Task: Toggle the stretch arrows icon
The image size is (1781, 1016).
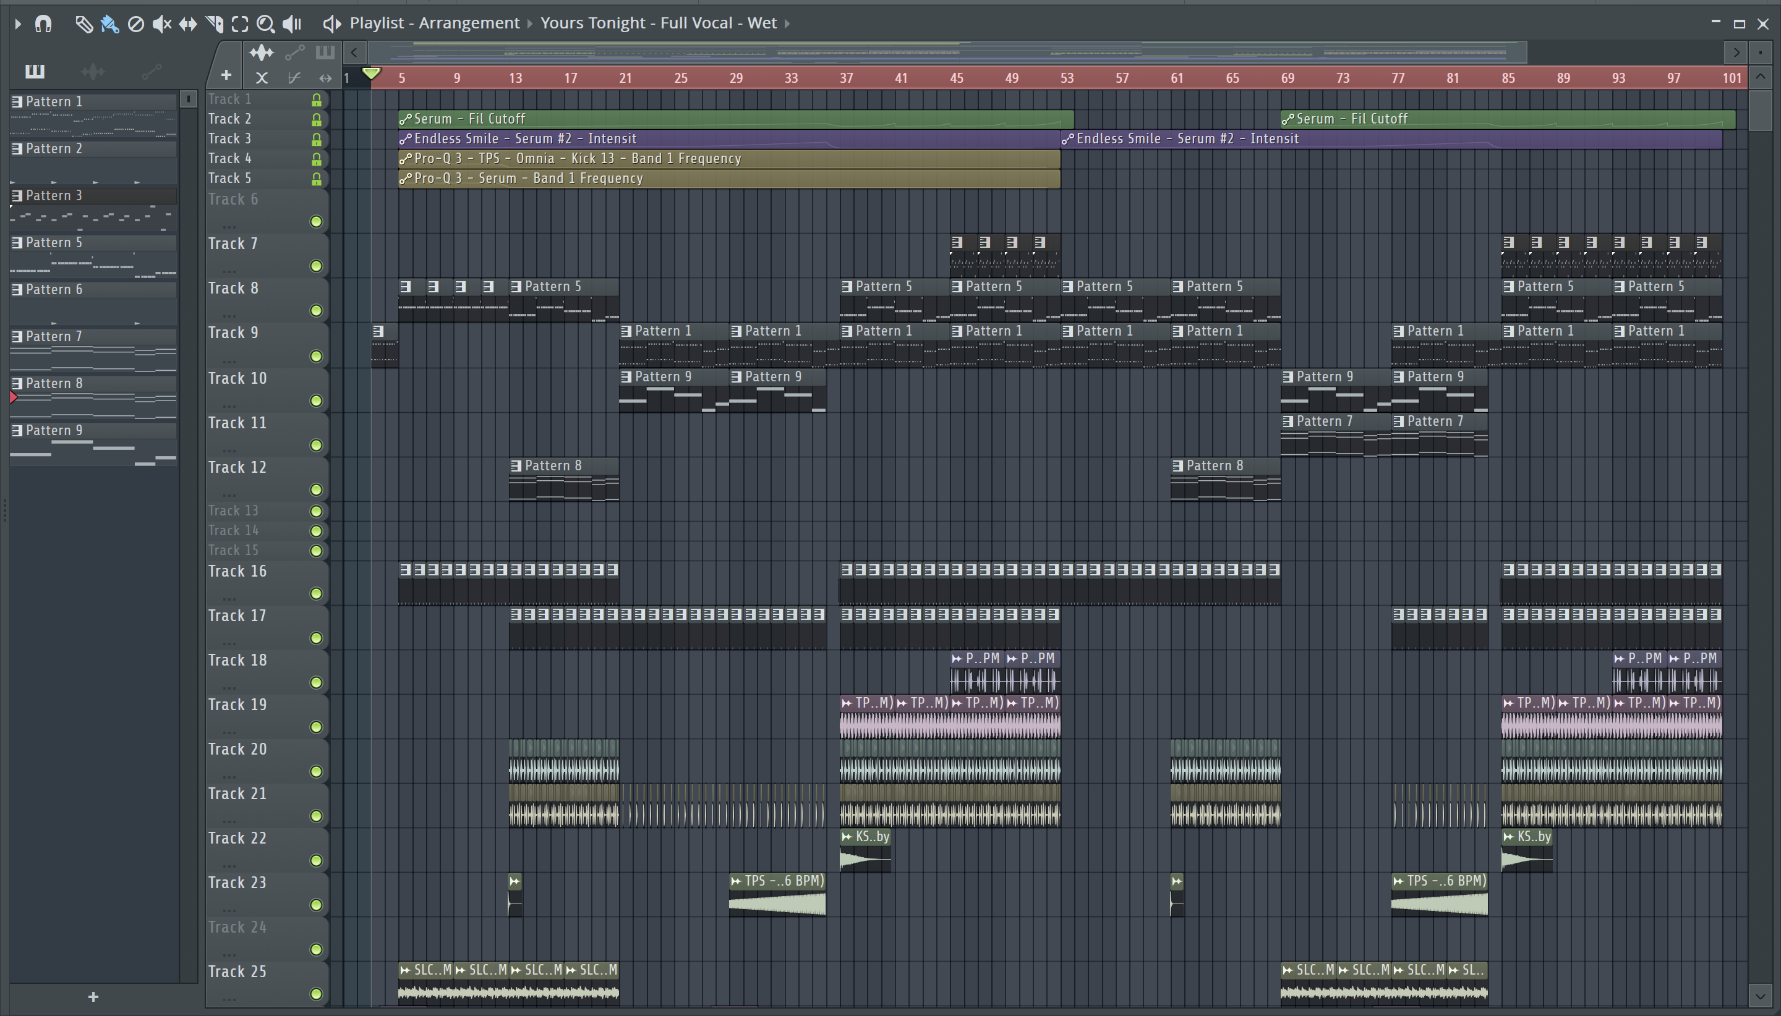Action: tap(325, 77)
